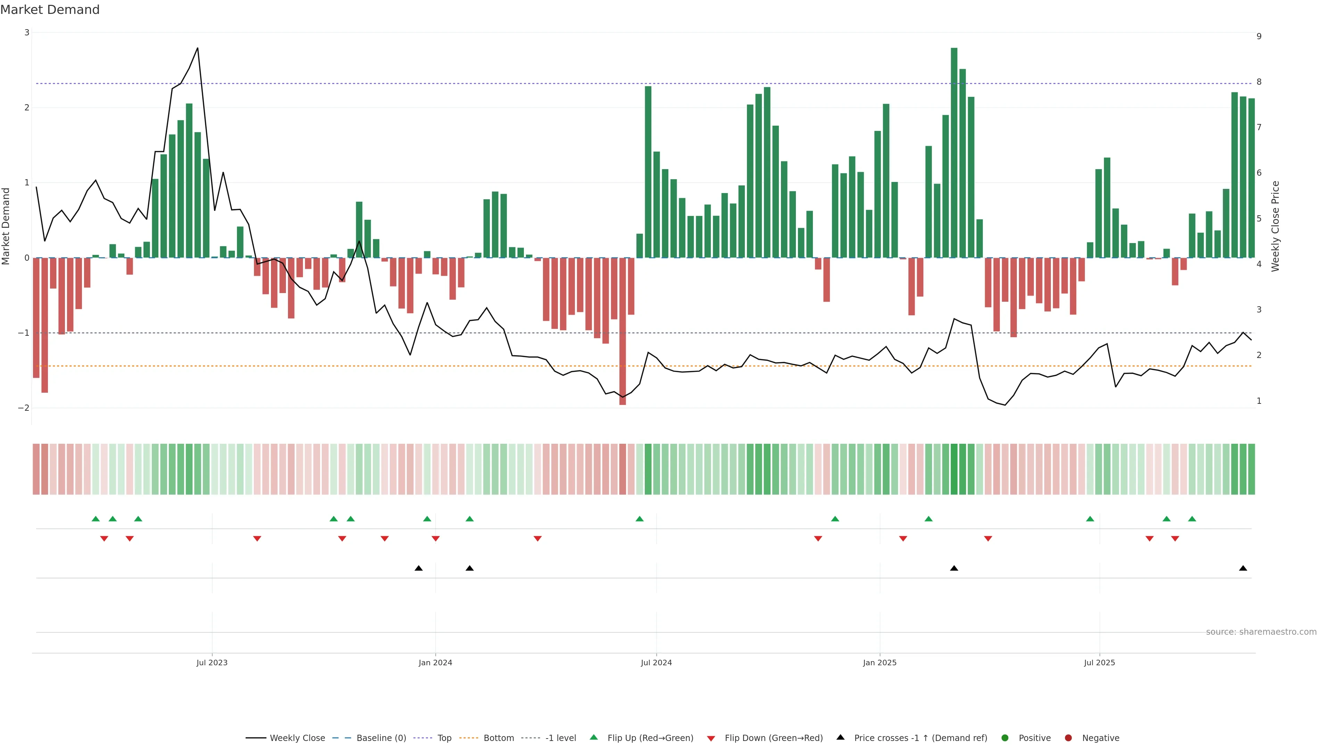Viewport: 1334px width, 750px height.
Task: Click the dark red Negative circle icon
Action: tap(1068, 738)
